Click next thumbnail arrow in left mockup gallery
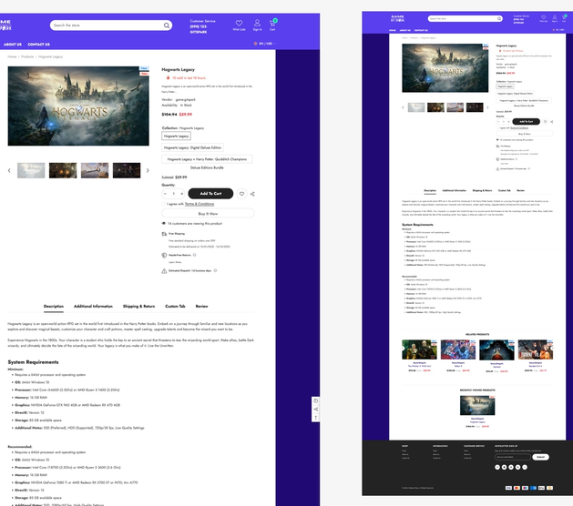 click(x=148, y=170)
